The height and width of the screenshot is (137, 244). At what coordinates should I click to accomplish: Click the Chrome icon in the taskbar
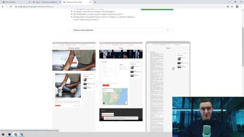pyautogui.click(x=16, y=134)
